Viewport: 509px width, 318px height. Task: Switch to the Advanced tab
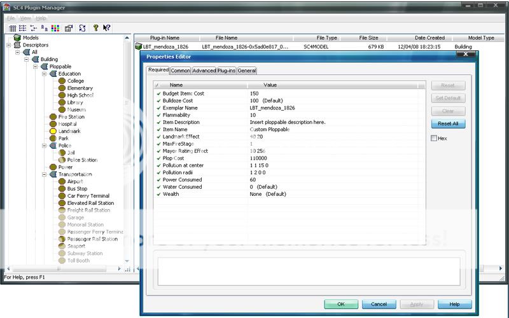[x=204, y=71]
